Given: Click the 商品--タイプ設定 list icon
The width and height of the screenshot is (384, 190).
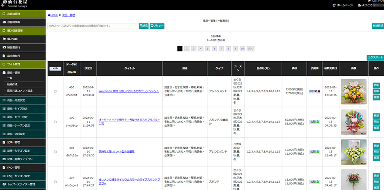Looking at the screenshot, I should [4, 109].
